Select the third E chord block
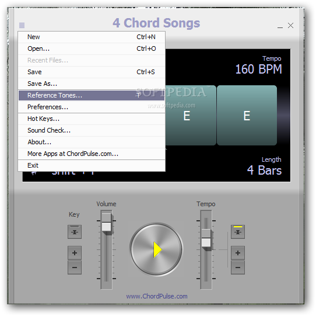The image size is (316, 316). tap(191, 115)
